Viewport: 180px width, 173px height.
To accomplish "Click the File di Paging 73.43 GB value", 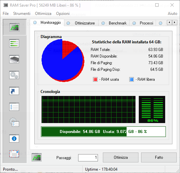I will (156, 63).
